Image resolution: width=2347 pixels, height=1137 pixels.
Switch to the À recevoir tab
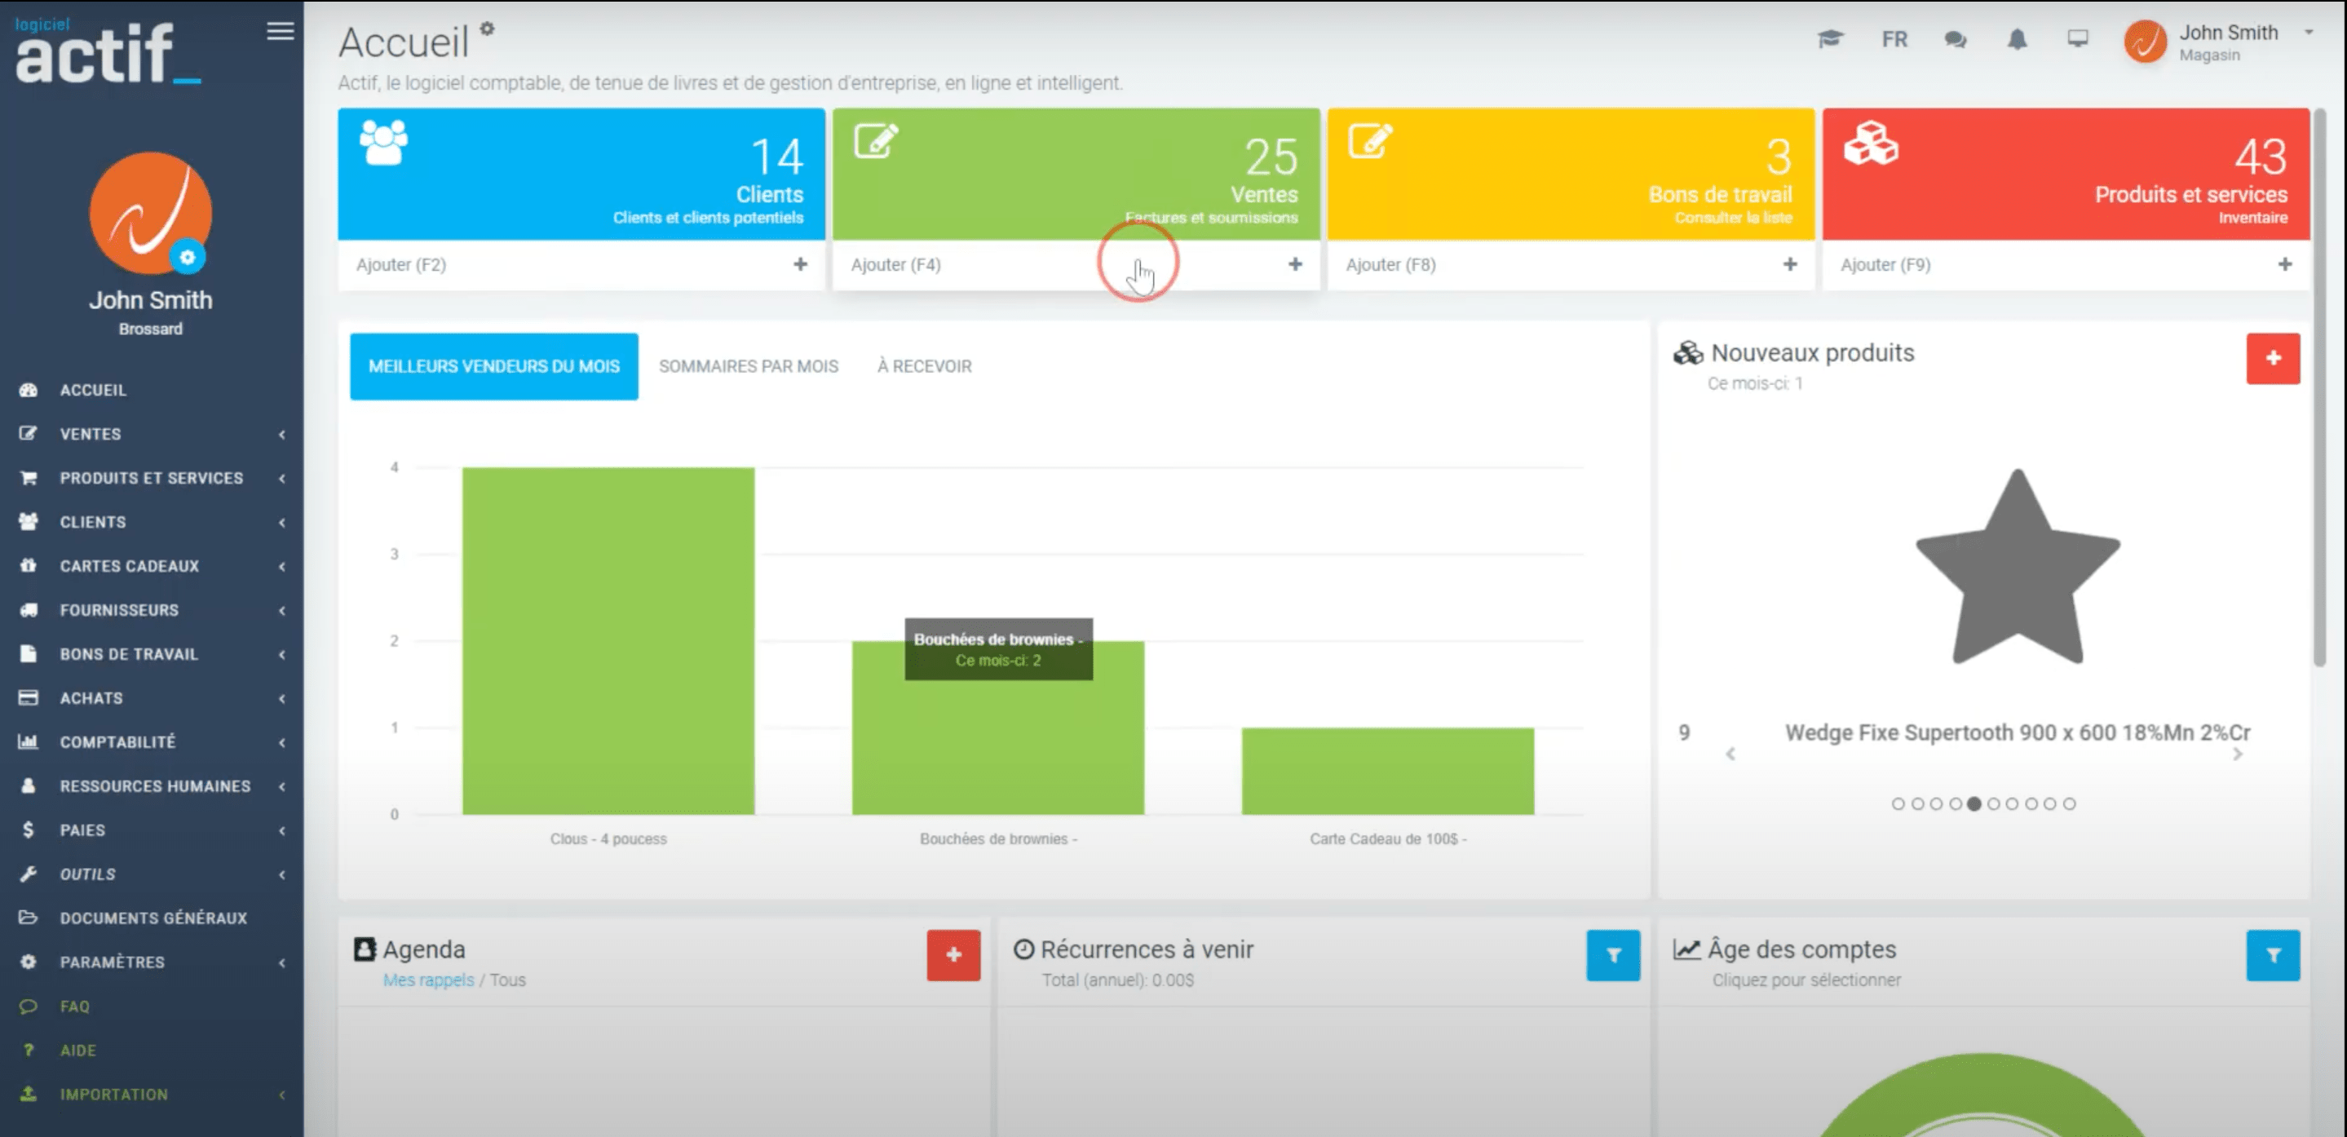tap(924, 366)
